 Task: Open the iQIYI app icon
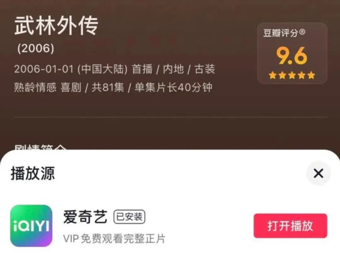(x=31, y=226)
